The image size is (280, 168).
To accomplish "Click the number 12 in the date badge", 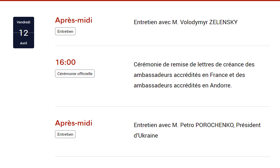I will click(x=24, y=33).
